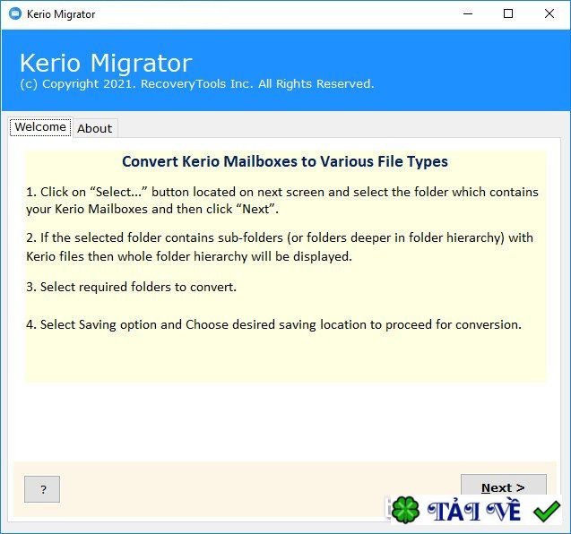Click step 4 text about Saving option
Image resolution: width=571 pixels, height=534 pixels.
273,324
